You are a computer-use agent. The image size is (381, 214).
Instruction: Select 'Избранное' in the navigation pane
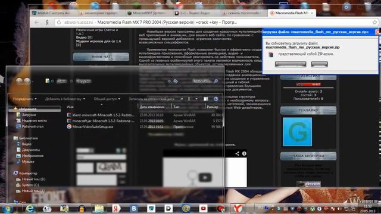pos(28,109)
